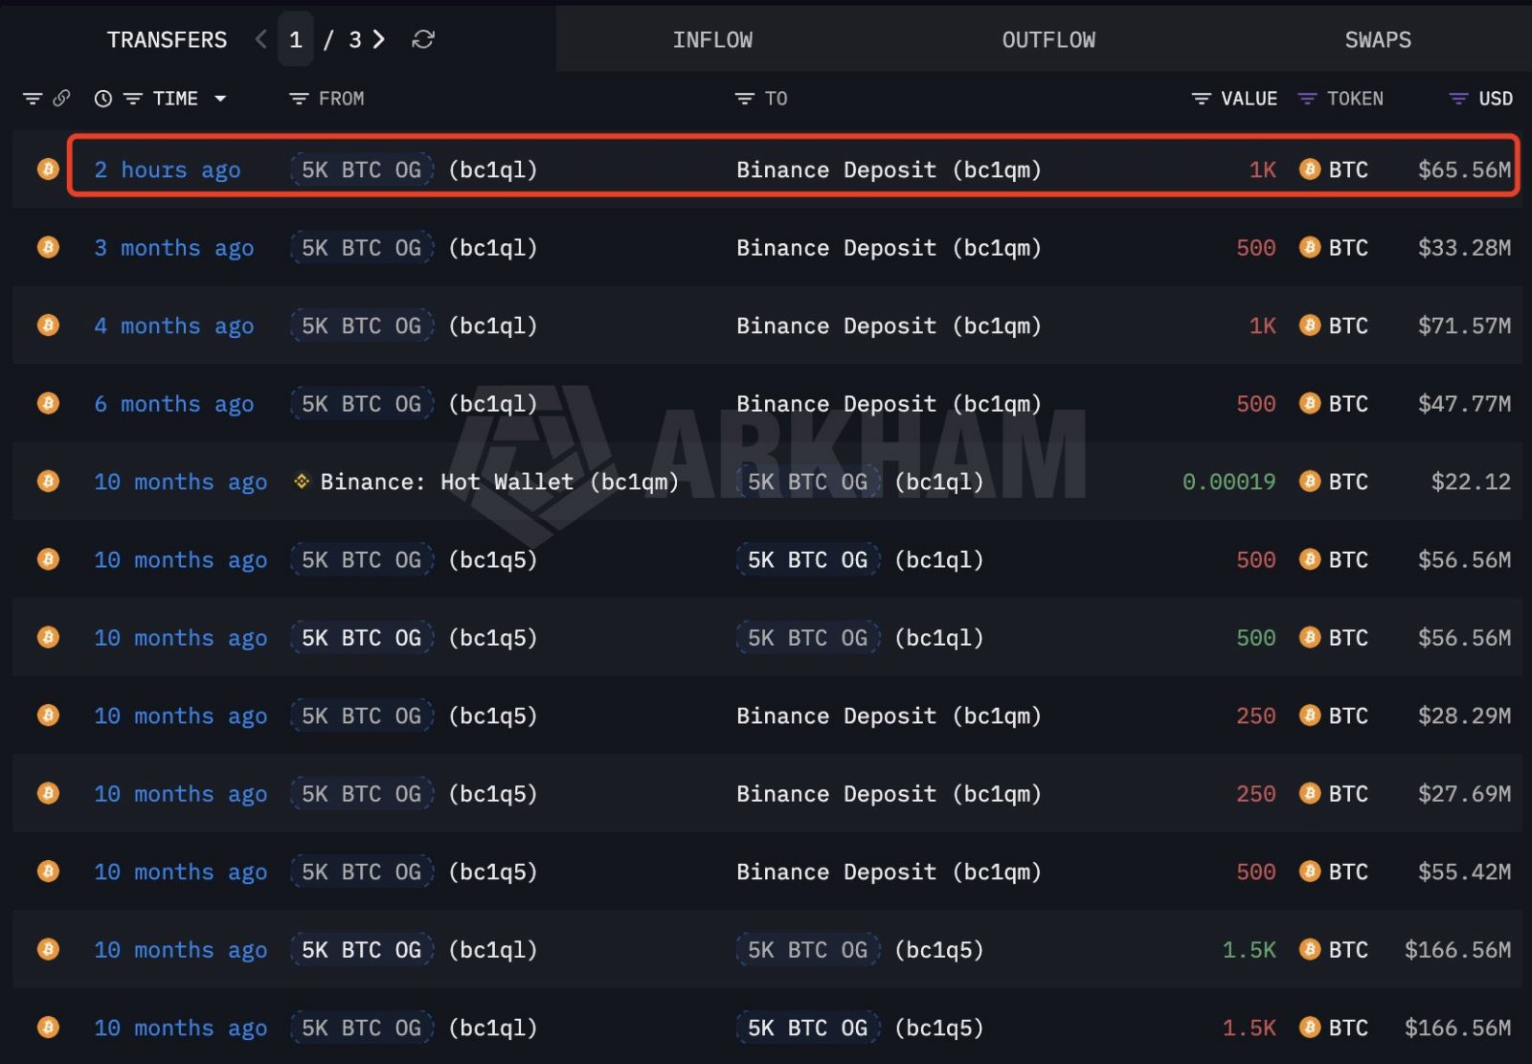Click Binance Deposit link in 3 months row

coord(889,248)
